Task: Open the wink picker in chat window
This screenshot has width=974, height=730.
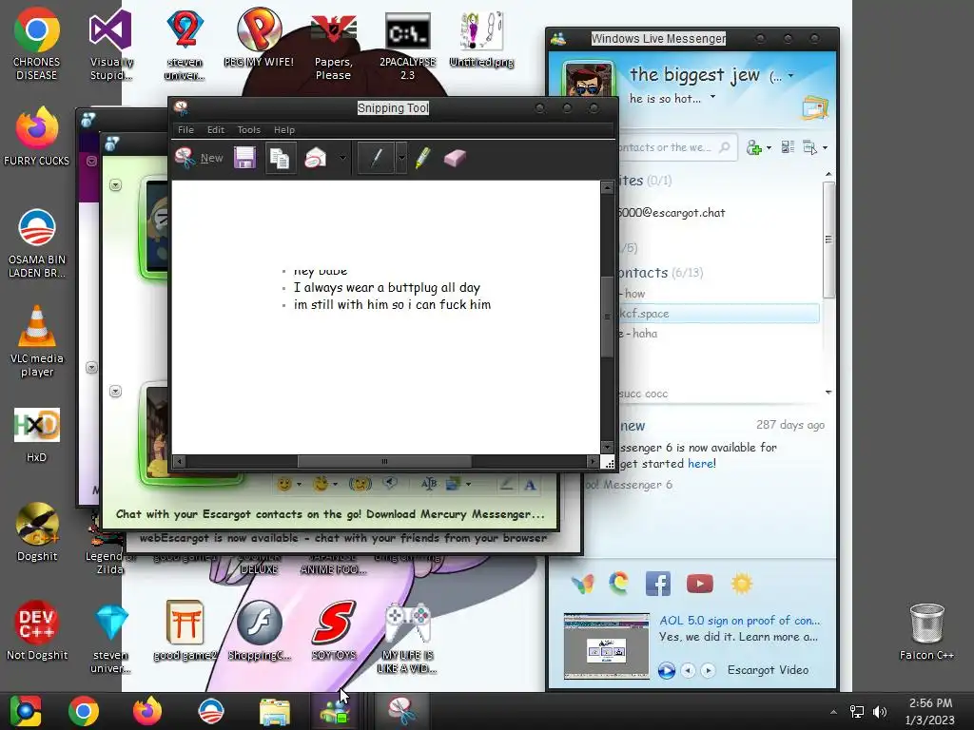Action: [321, 484]
